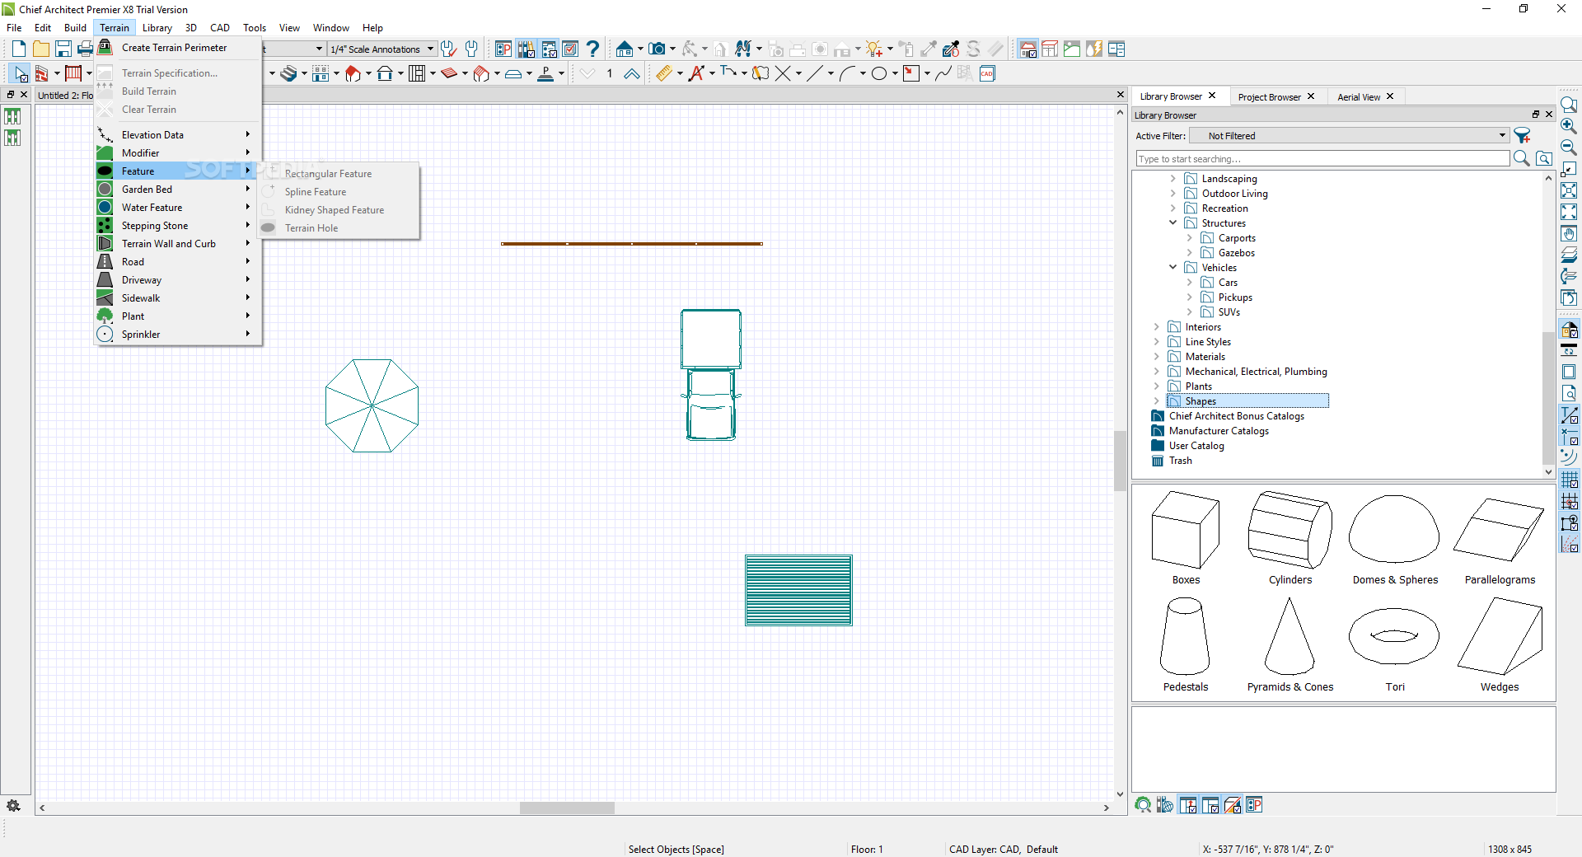1582x857 pixels.
Task: Click the library search input field
Action: click(1322, 158)
